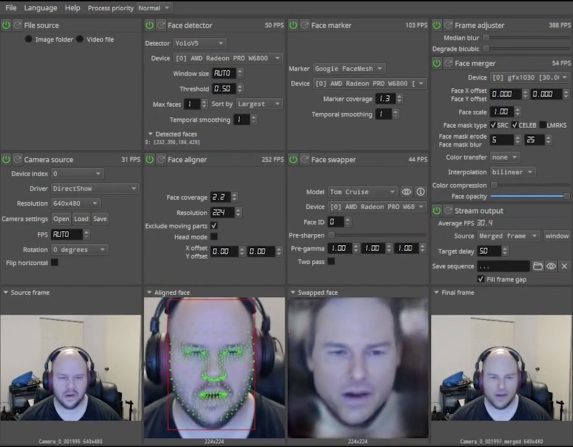Open the bilinear interpolation dropdown
This screenshot has height=447, width=573.
[x=513, y=172]
